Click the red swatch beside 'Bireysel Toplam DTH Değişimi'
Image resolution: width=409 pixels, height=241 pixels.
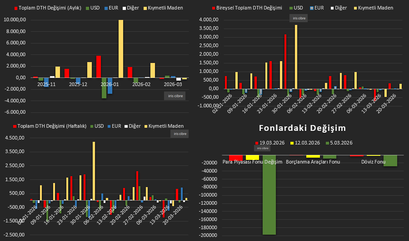[214, 8]
